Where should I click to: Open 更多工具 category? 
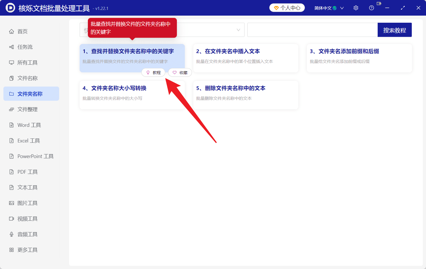(x=31, y=250)
